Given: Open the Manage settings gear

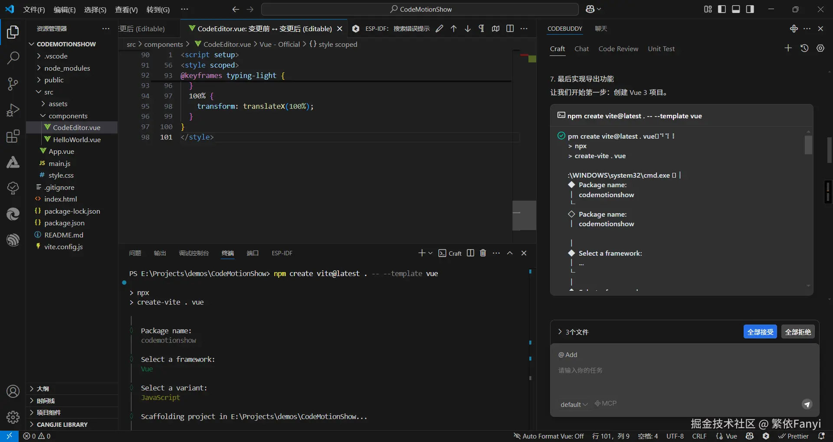Looking at the screenshot, I should tap(13, 417).
